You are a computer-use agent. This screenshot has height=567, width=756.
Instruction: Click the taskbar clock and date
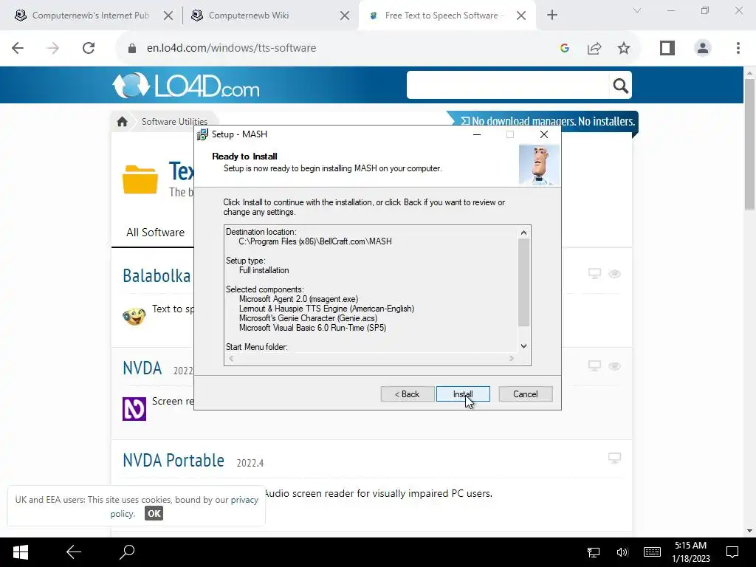pyautogui.click(x=691, y=552)
